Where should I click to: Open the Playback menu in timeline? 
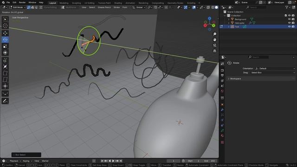15,161
